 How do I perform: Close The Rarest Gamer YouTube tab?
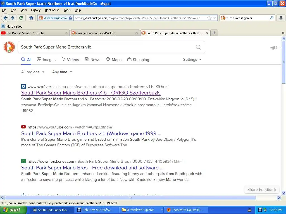point(66,33)
